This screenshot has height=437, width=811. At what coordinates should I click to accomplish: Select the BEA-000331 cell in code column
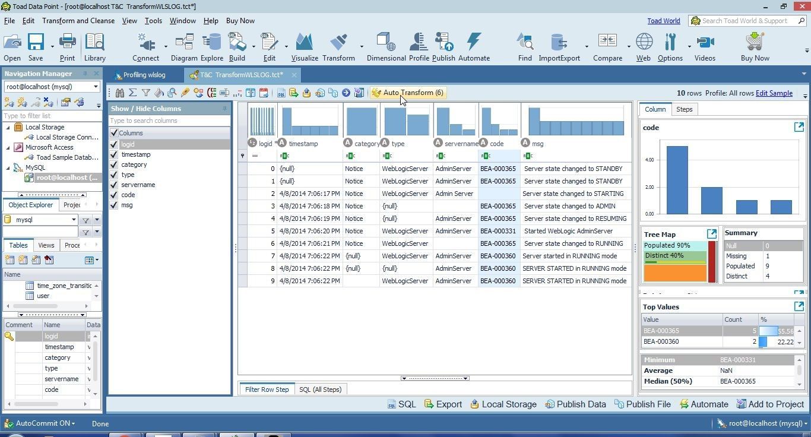(499, 231)
